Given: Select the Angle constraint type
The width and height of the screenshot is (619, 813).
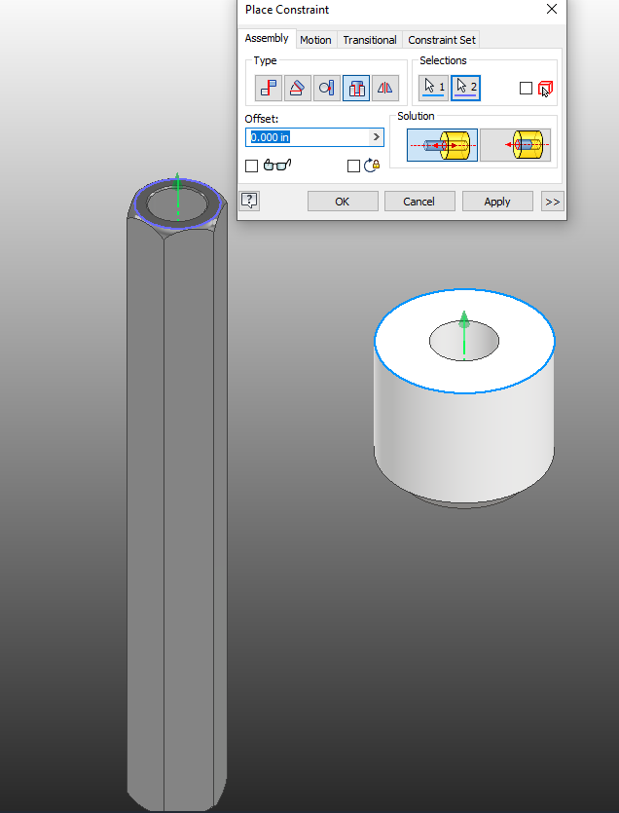Looking at the screenshot, I should (298, 89).
